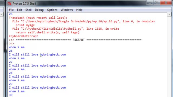Minimize the Python Shell window

click(x=150, y=3)
